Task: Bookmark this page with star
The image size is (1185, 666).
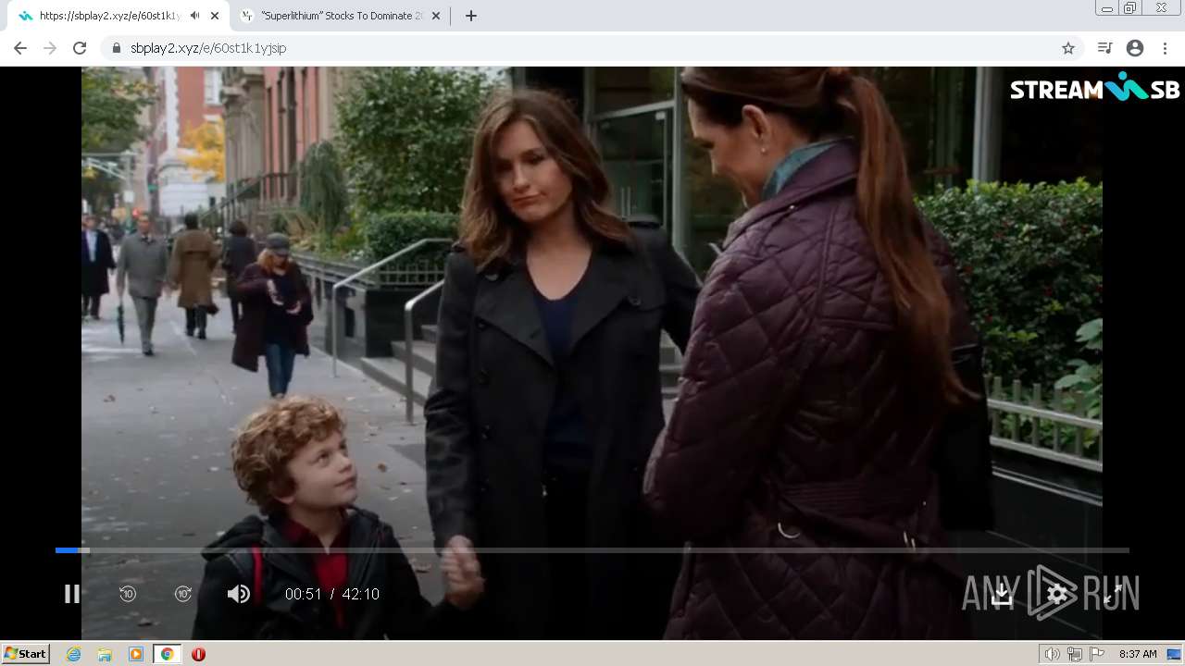Action: (1068, 48)
